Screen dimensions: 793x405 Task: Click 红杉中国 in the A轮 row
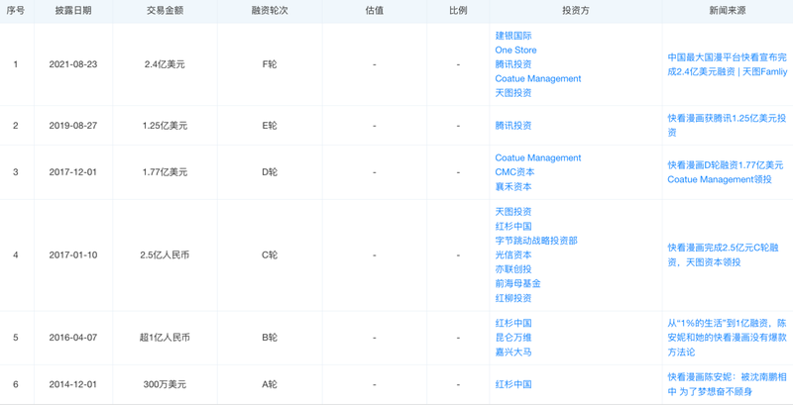click(513, 384)
